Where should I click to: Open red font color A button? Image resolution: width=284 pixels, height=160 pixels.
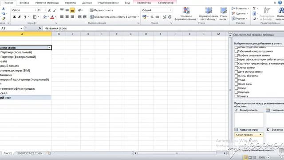click(52, 17)
